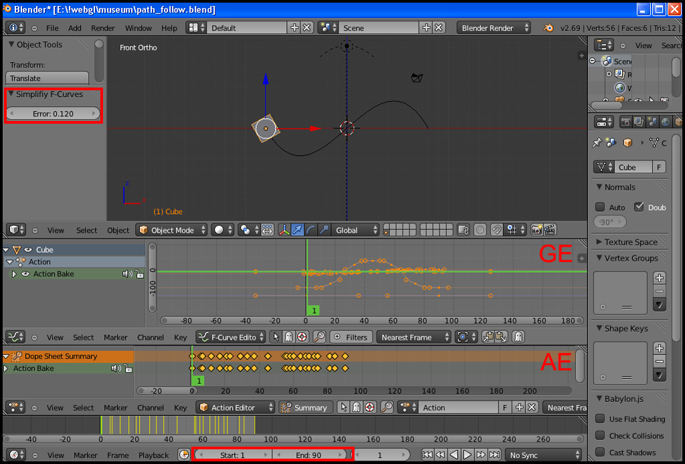685x464 pixels.
Task: Click the OpenGL render animation clapper icon
Action: [549, 229]
